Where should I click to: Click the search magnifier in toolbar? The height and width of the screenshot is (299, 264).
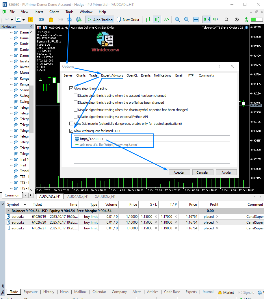226,20
